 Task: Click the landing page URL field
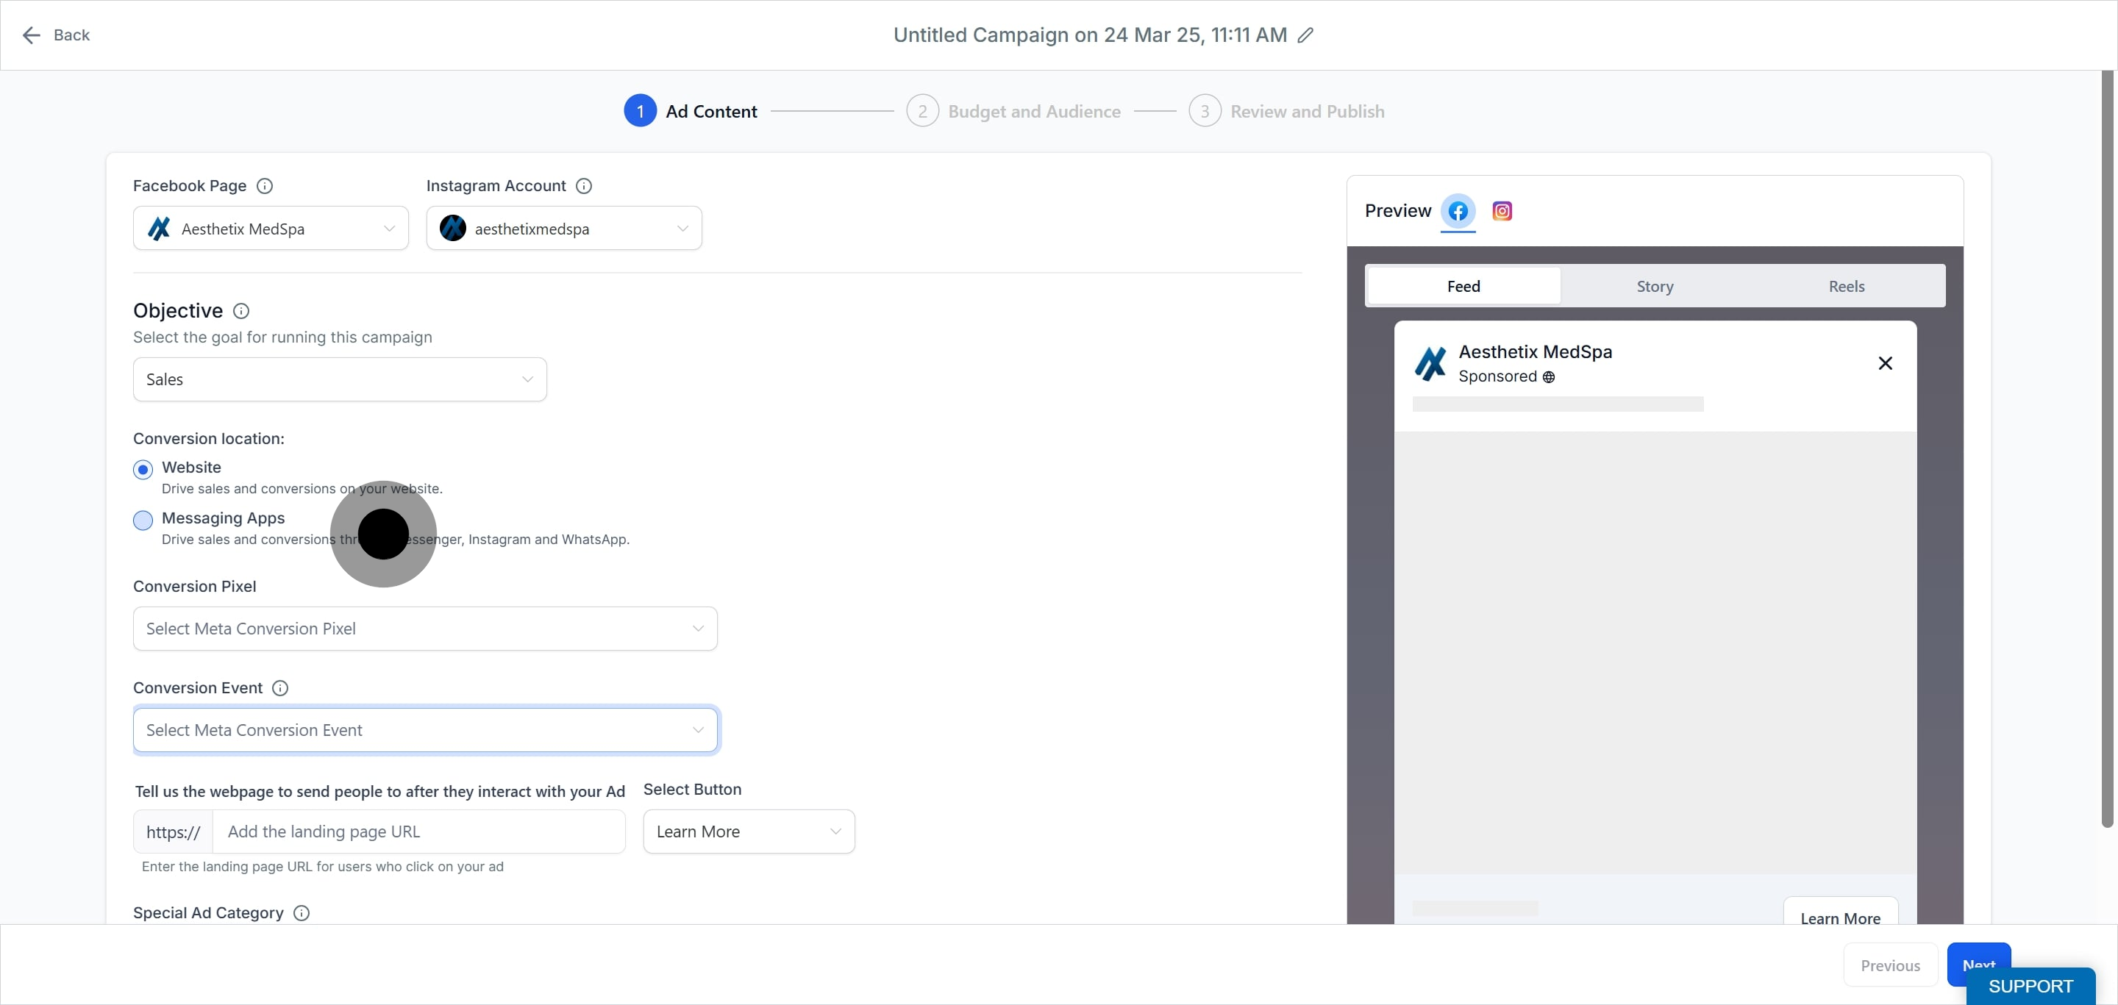[x=418, y=832]
